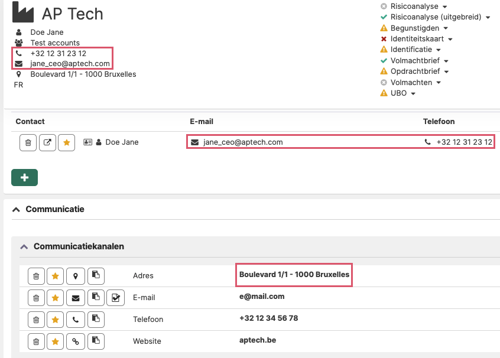
Task: Collapse the Communicatiekanalen panel
Action: [24, 247]
